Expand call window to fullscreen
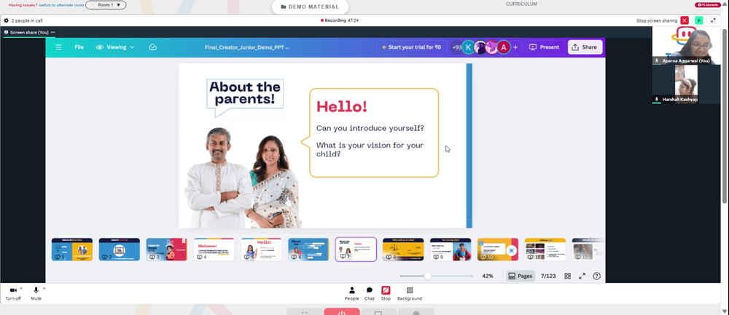 (713, 20)
